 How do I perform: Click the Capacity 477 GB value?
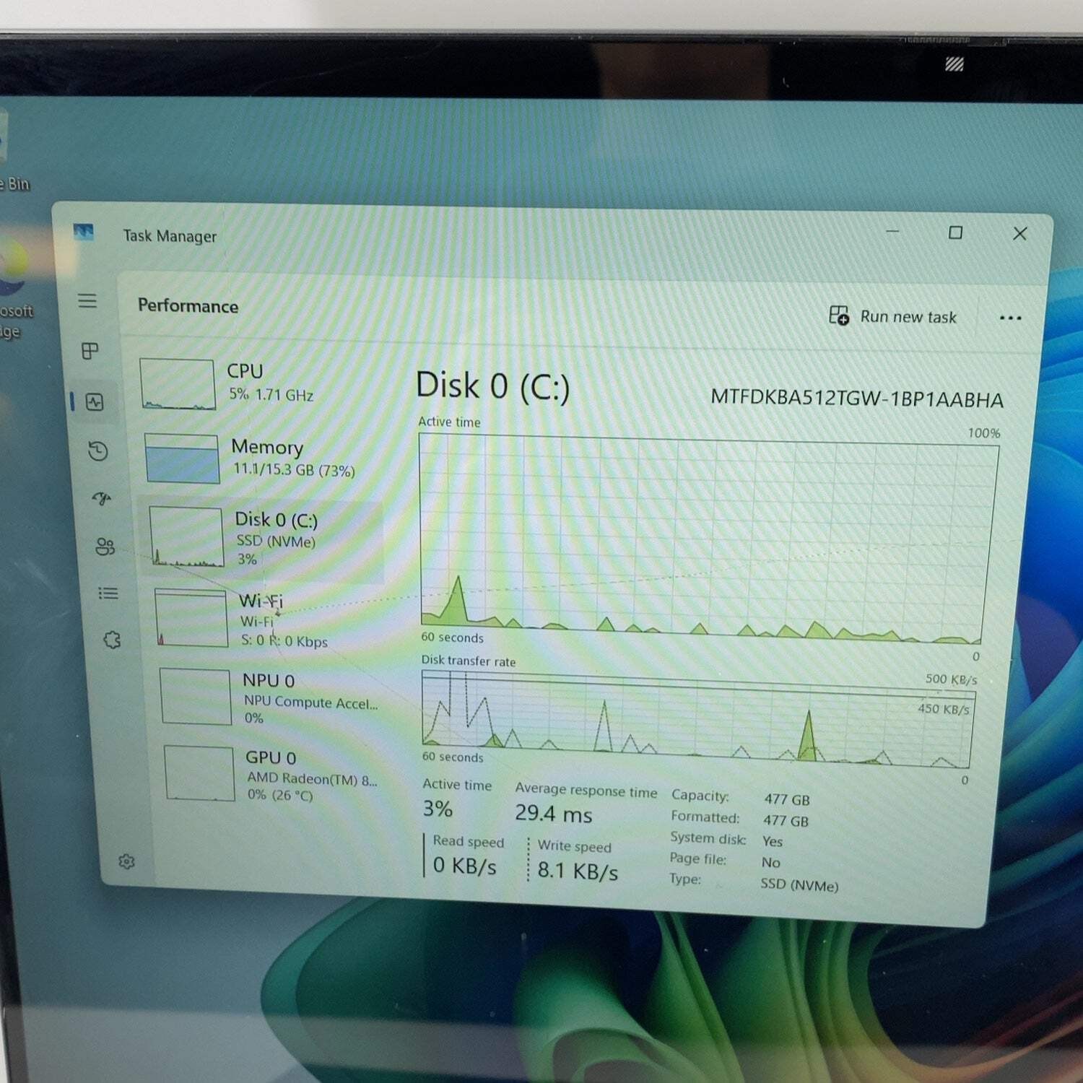click(787, 799)
